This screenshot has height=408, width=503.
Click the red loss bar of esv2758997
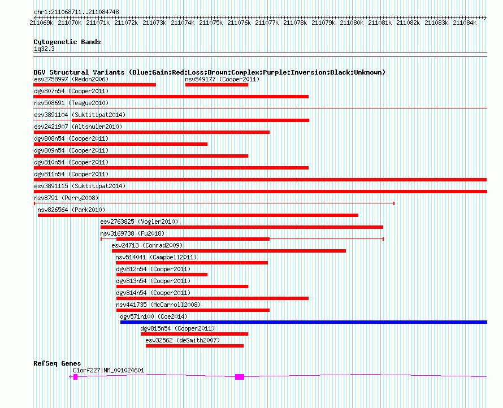(x=94, y=85)
